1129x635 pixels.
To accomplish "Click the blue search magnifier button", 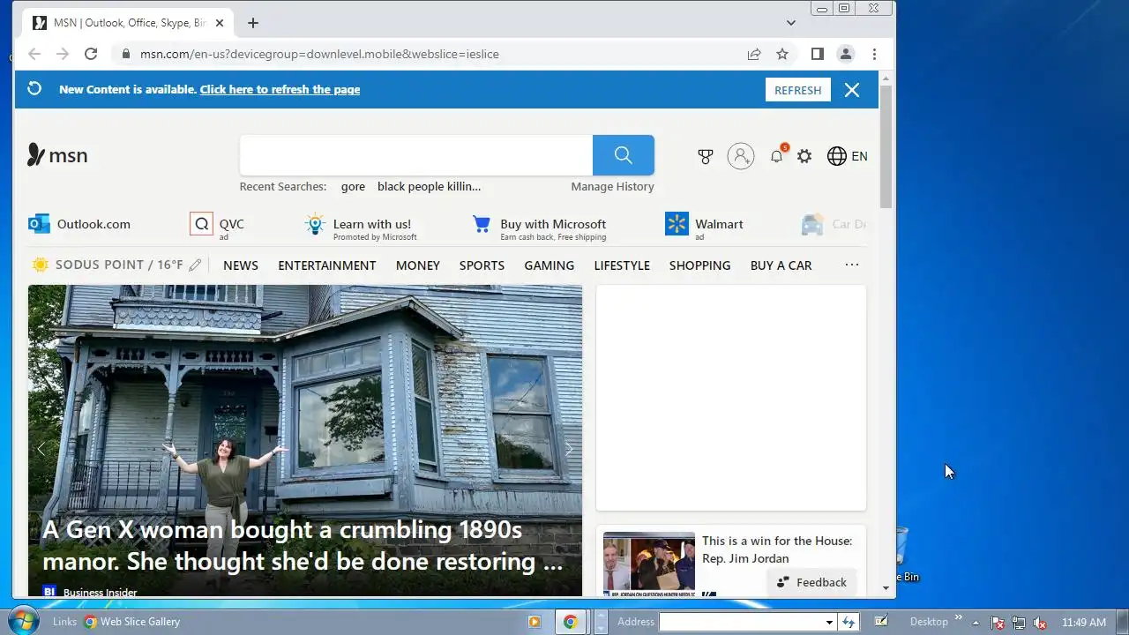I will [624, 155].
